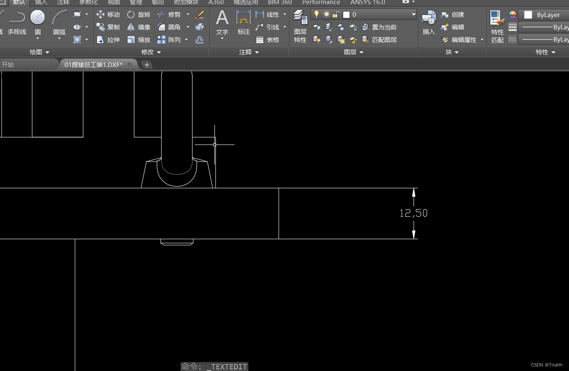The width and height of the screenshot is (569, 371).
Task: Click the ByLayer object color swatch
Action: 528,15
